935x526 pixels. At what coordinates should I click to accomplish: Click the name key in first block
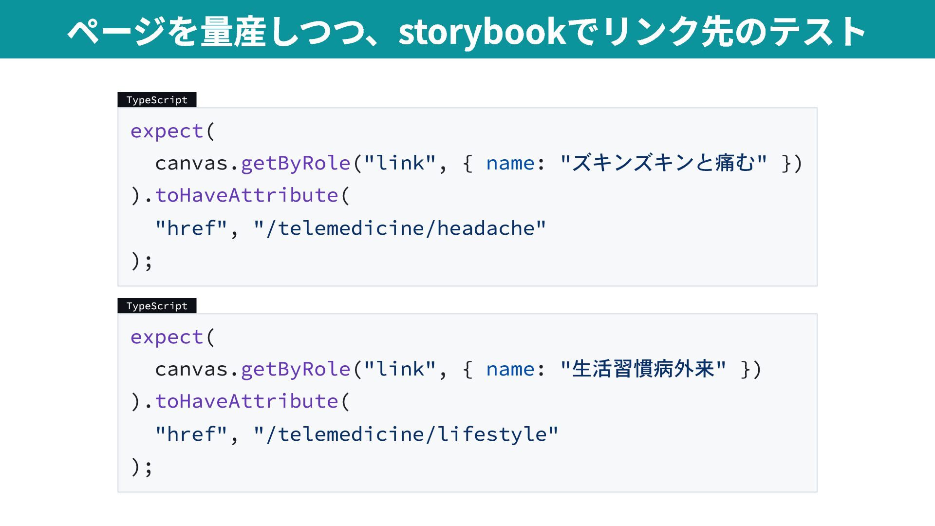[510, 163]
